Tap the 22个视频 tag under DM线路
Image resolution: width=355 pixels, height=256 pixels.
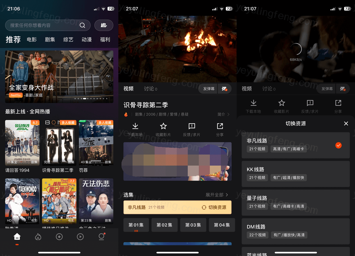(257, 235)
